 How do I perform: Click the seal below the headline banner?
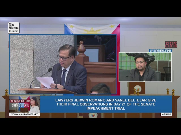[x=93, y=115]
